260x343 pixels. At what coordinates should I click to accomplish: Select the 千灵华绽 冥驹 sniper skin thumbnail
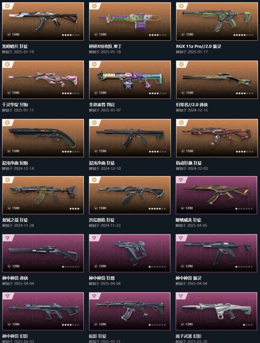43,80
